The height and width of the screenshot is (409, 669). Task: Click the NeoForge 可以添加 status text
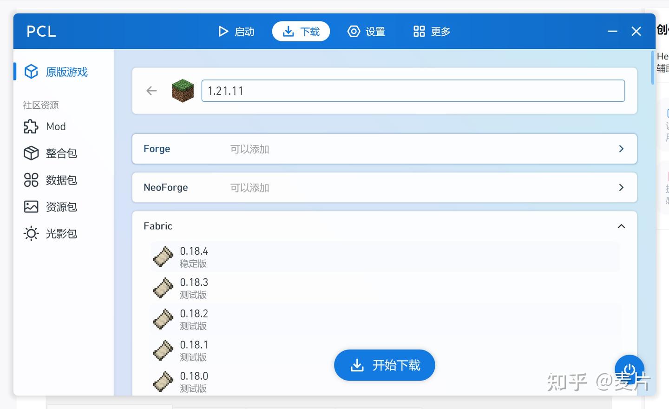pyautogui.click(x=250, y=188)
